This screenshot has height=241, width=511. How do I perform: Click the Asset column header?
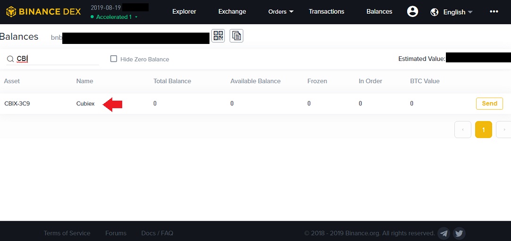click(12, 81)
